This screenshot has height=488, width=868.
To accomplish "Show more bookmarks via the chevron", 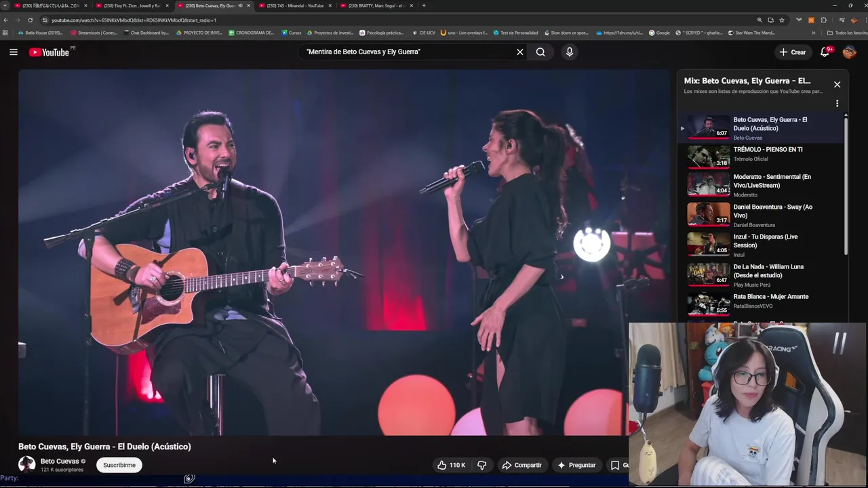I will [x=814, y=33].
